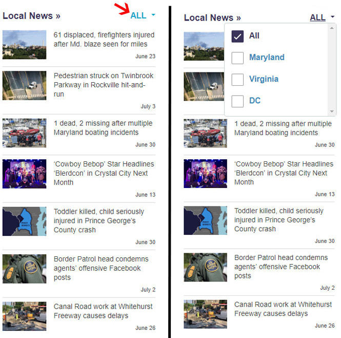Open Local News heading link in right panel
The width and height of the screenshot is (341, 338).
[212, 18]
